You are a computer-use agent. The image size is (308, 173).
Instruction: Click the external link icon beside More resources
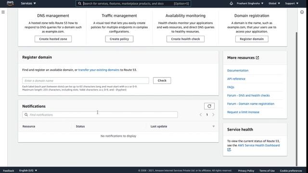coord(257,58)
